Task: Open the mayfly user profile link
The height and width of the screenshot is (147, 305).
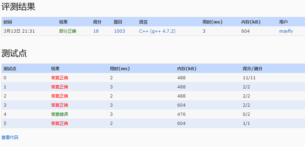Action: coord(286,31)
